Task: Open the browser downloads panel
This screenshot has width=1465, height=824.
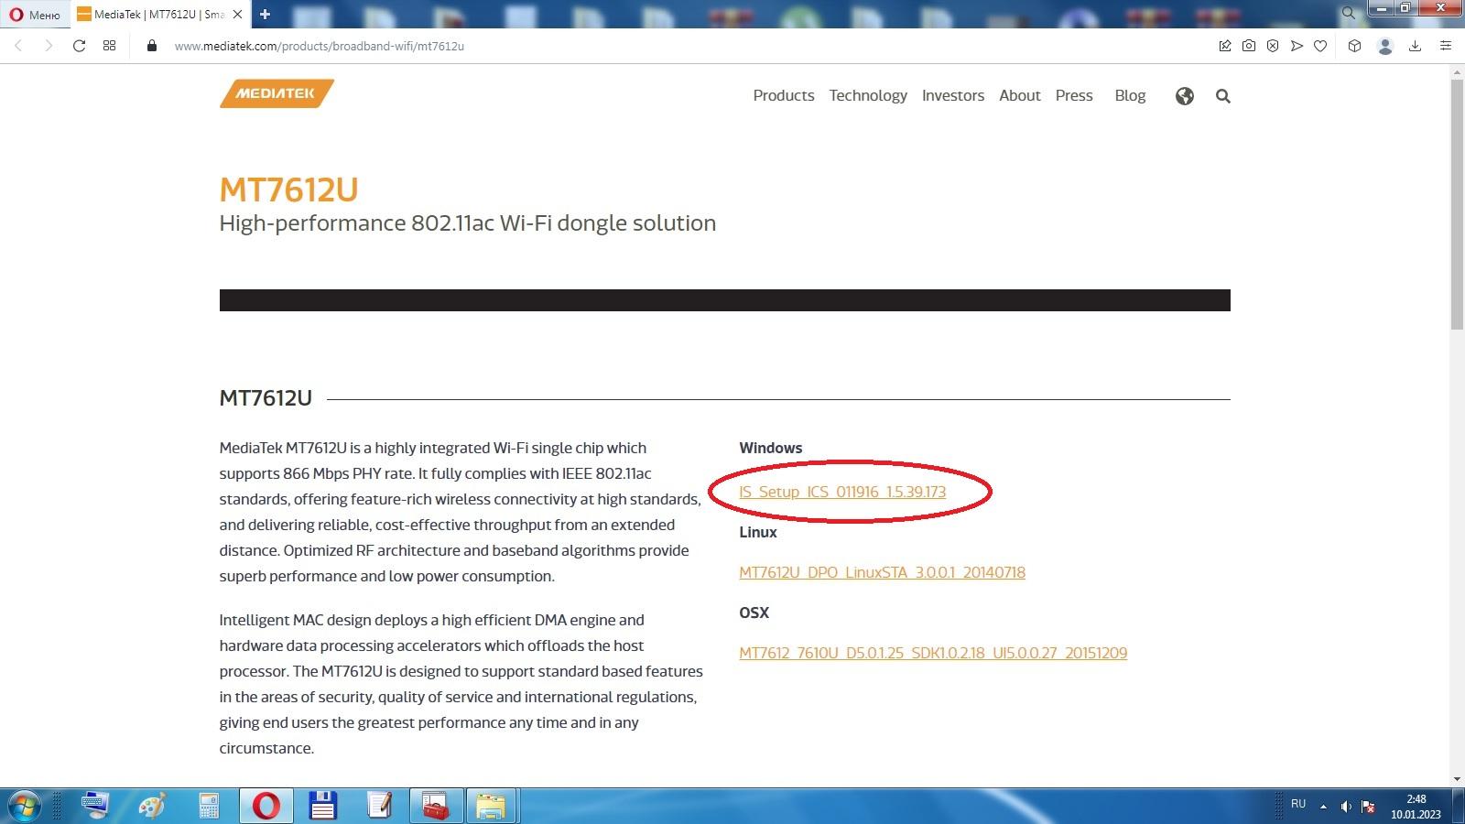Action: (x=1415, y=46)
